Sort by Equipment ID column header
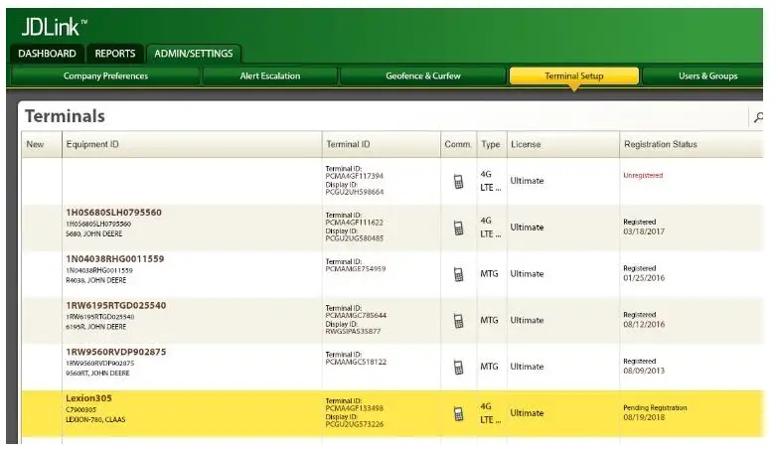This screenshot has height=454, width=776. click(192, 144)
